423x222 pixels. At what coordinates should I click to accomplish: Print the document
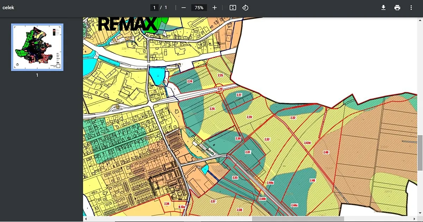click(397, 8)
